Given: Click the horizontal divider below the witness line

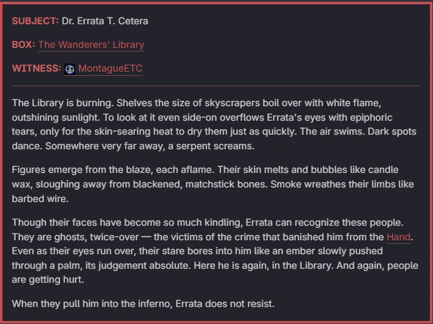Looking at the screenshot, I should (216, 86).
